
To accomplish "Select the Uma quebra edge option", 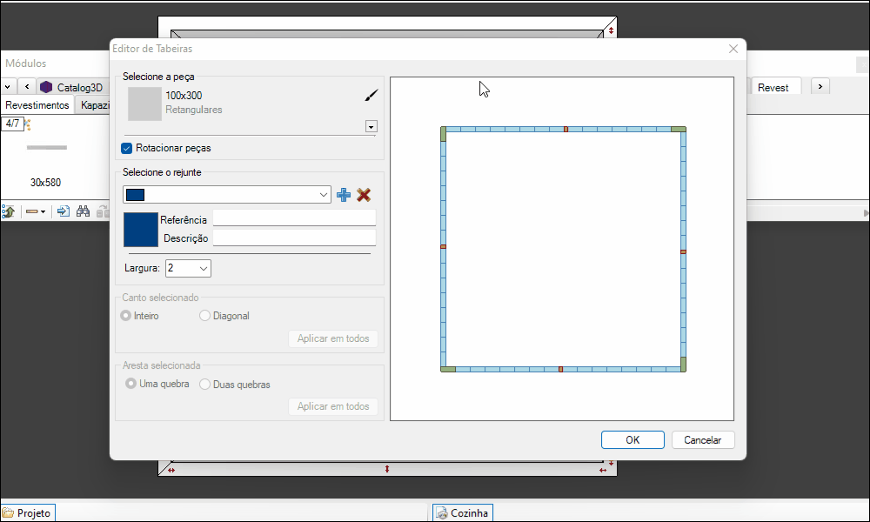I will click(131, 384).
